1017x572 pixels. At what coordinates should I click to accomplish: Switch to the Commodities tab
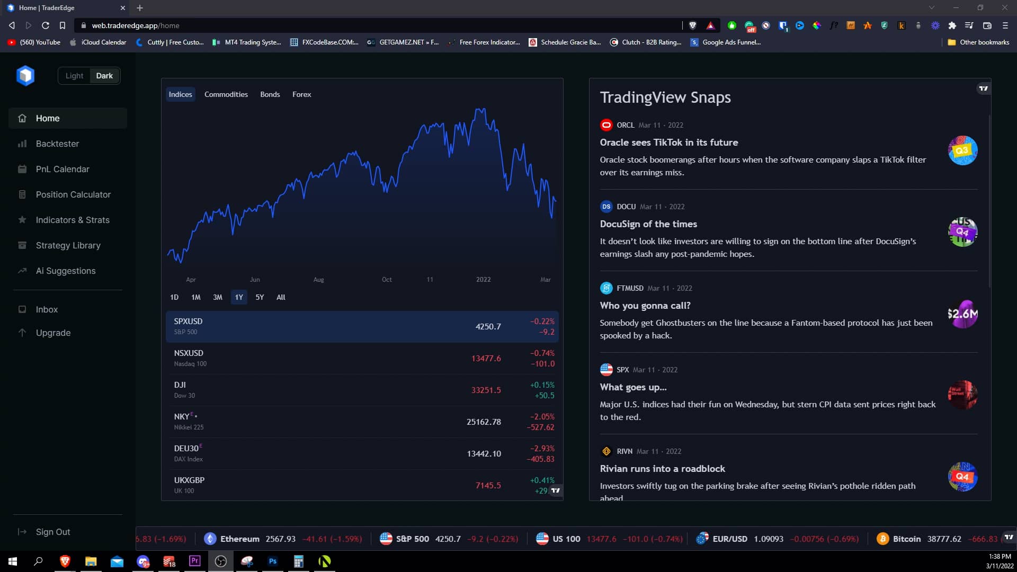[226, 94]
